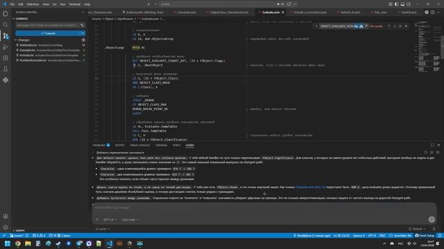Close the bottom panel

tap(438, 145)
